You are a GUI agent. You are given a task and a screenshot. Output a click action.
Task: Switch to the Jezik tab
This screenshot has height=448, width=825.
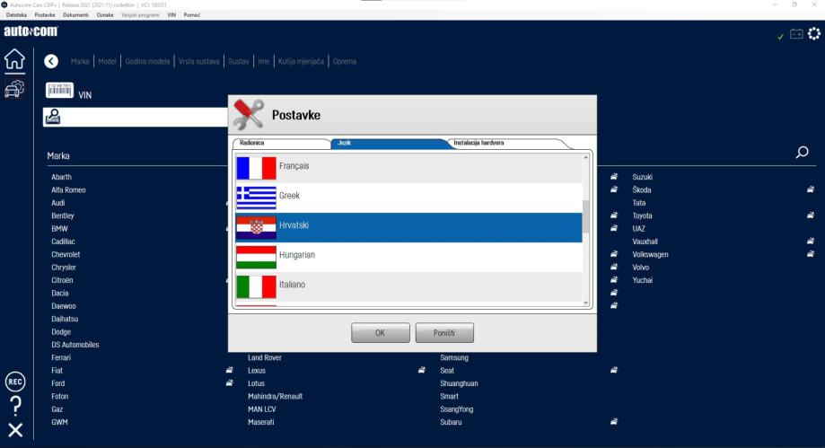pyautogui.click(x=390, y=143)
